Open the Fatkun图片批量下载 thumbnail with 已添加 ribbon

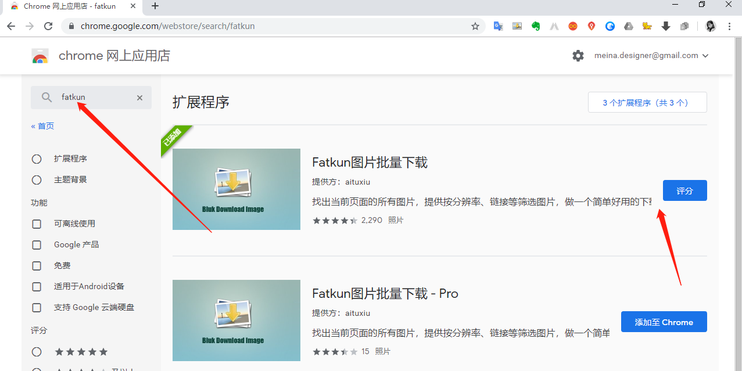coord(236,189)
